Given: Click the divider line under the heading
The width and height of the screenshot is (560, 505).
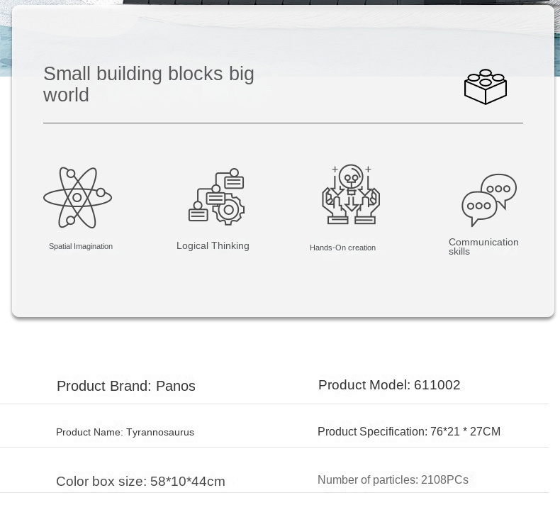Looking at the screenshot, I should point(283,123).
